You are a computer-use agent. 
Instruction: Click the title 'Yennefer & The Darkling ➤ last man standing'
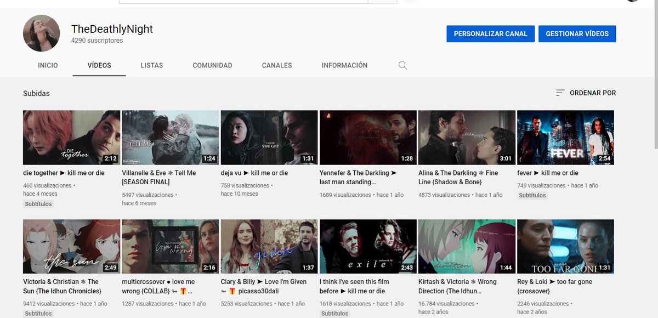click(358, 177)
